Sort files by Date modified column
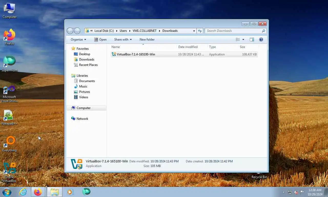Image resolution: width=328 pixels, height=197 pixels. point(192,47)
